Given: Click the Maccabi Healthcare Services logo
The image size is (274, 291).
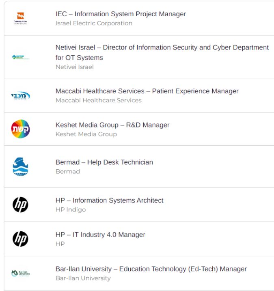Looking at the screenshot, I should 21,95.
